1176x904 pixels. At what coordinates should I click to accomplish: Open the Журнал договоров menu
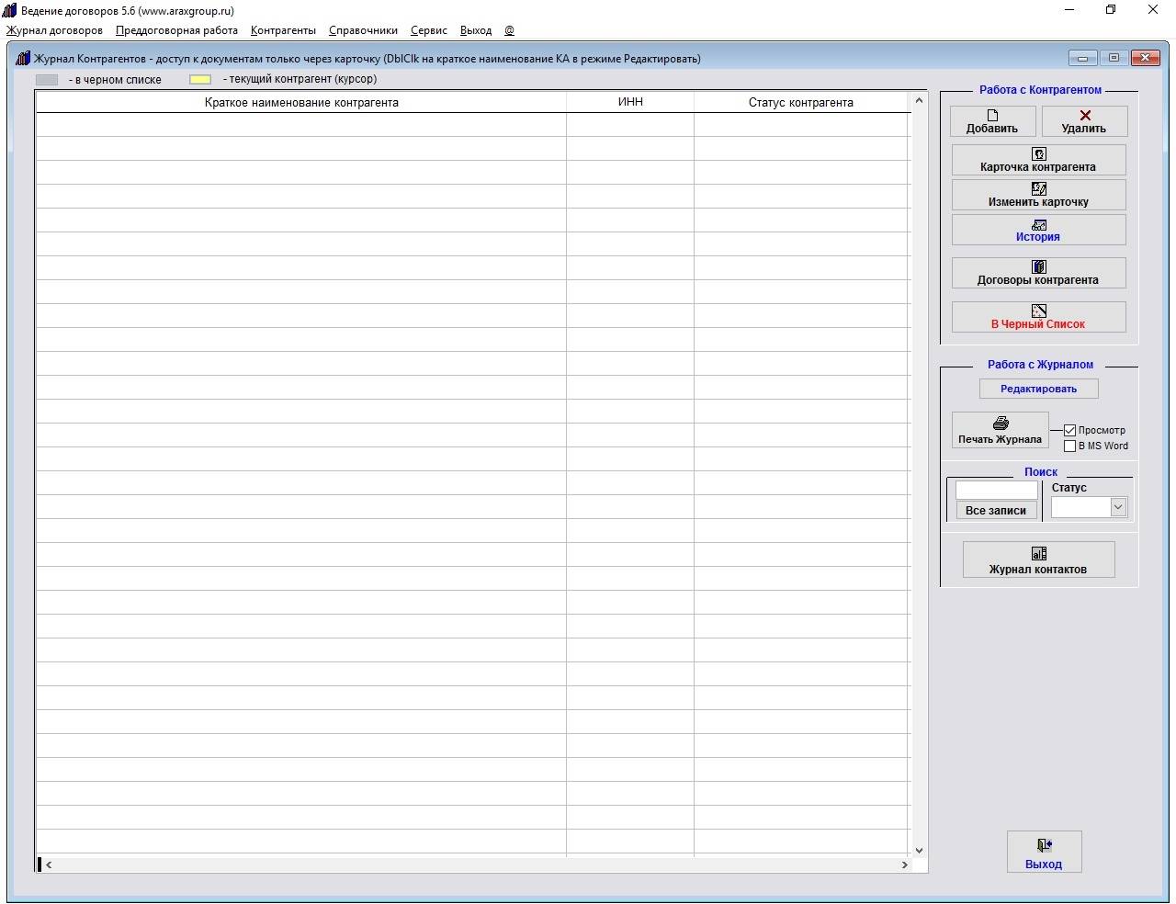tap(54, 30)
